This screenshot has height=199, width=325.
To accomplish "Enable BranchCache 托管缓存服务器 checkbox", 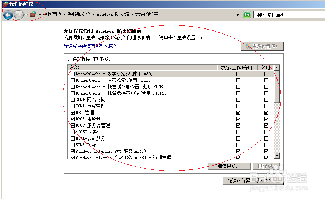I will pyautogui.click(x=72, y=87).
